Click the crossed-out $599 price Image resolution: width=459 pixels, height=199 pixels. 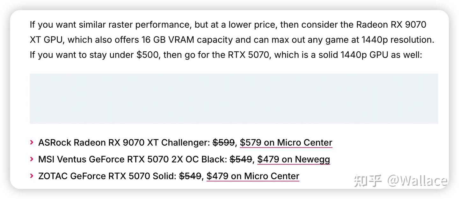(x=223, y=143)
